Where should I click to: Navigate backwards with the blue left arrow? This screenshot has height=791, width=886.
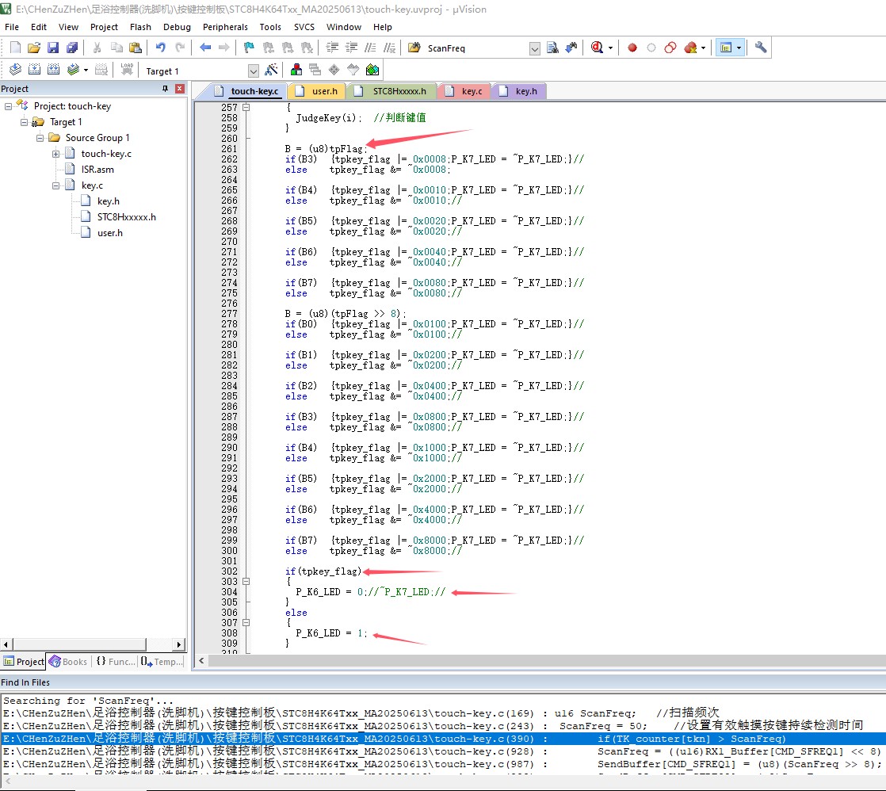[x=206, y=48]
